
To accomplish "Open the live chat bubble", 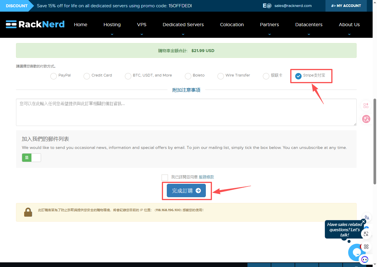I will (357, 252).
